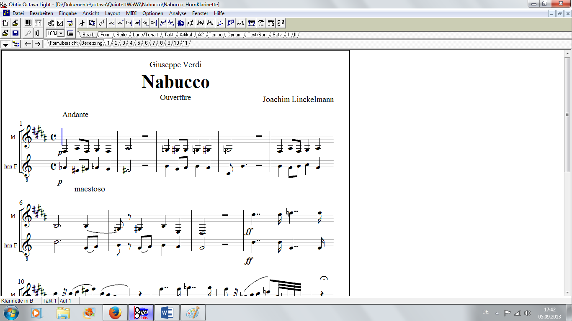The image size is (572, 321).
Task: Click the blue floppy disk save icon
Action: tap(15, 33)
